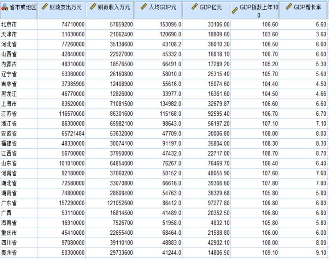Click the ruler icon in GDP指数上年100 header
Image resolution: width=329 pixels, height=259 pixels.
click(x=235, y=10)
